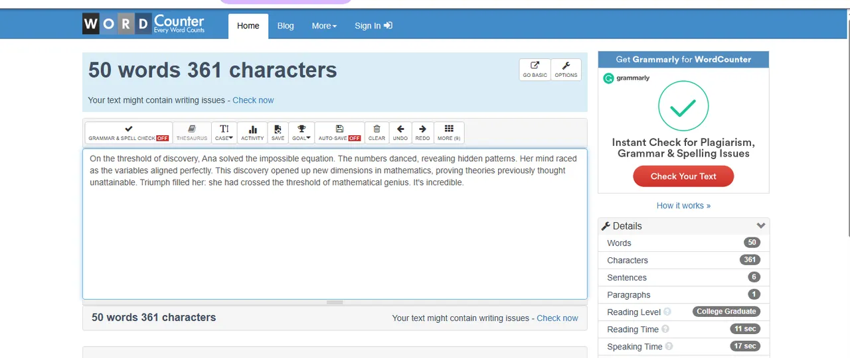This screenshot has height=358, width=850.
Task: Click the Save file icon
Action: (278, 133)
